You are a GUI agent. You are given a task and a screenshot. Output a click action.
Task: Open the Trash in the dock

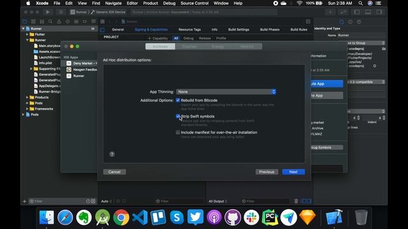tap(361, 217)
